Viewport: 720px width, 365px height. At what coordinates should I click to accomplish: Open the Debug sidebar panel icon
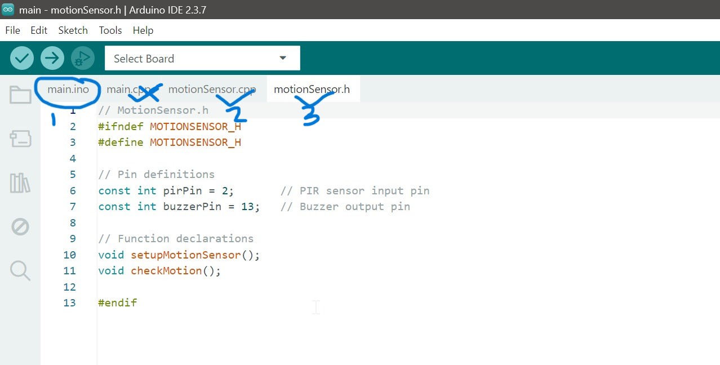[x=20, y=227]
